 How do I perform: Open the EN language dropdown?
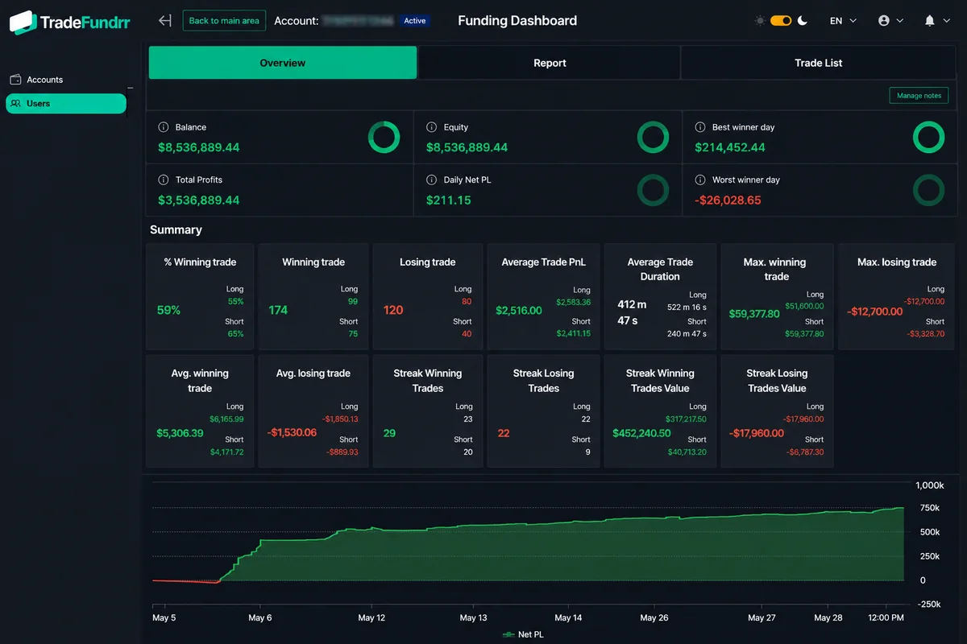pyautogui.click(x=844, y=21)
